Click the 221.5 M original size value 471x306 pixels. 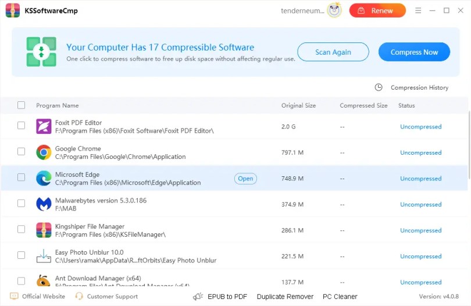click(x=292, y=257)
